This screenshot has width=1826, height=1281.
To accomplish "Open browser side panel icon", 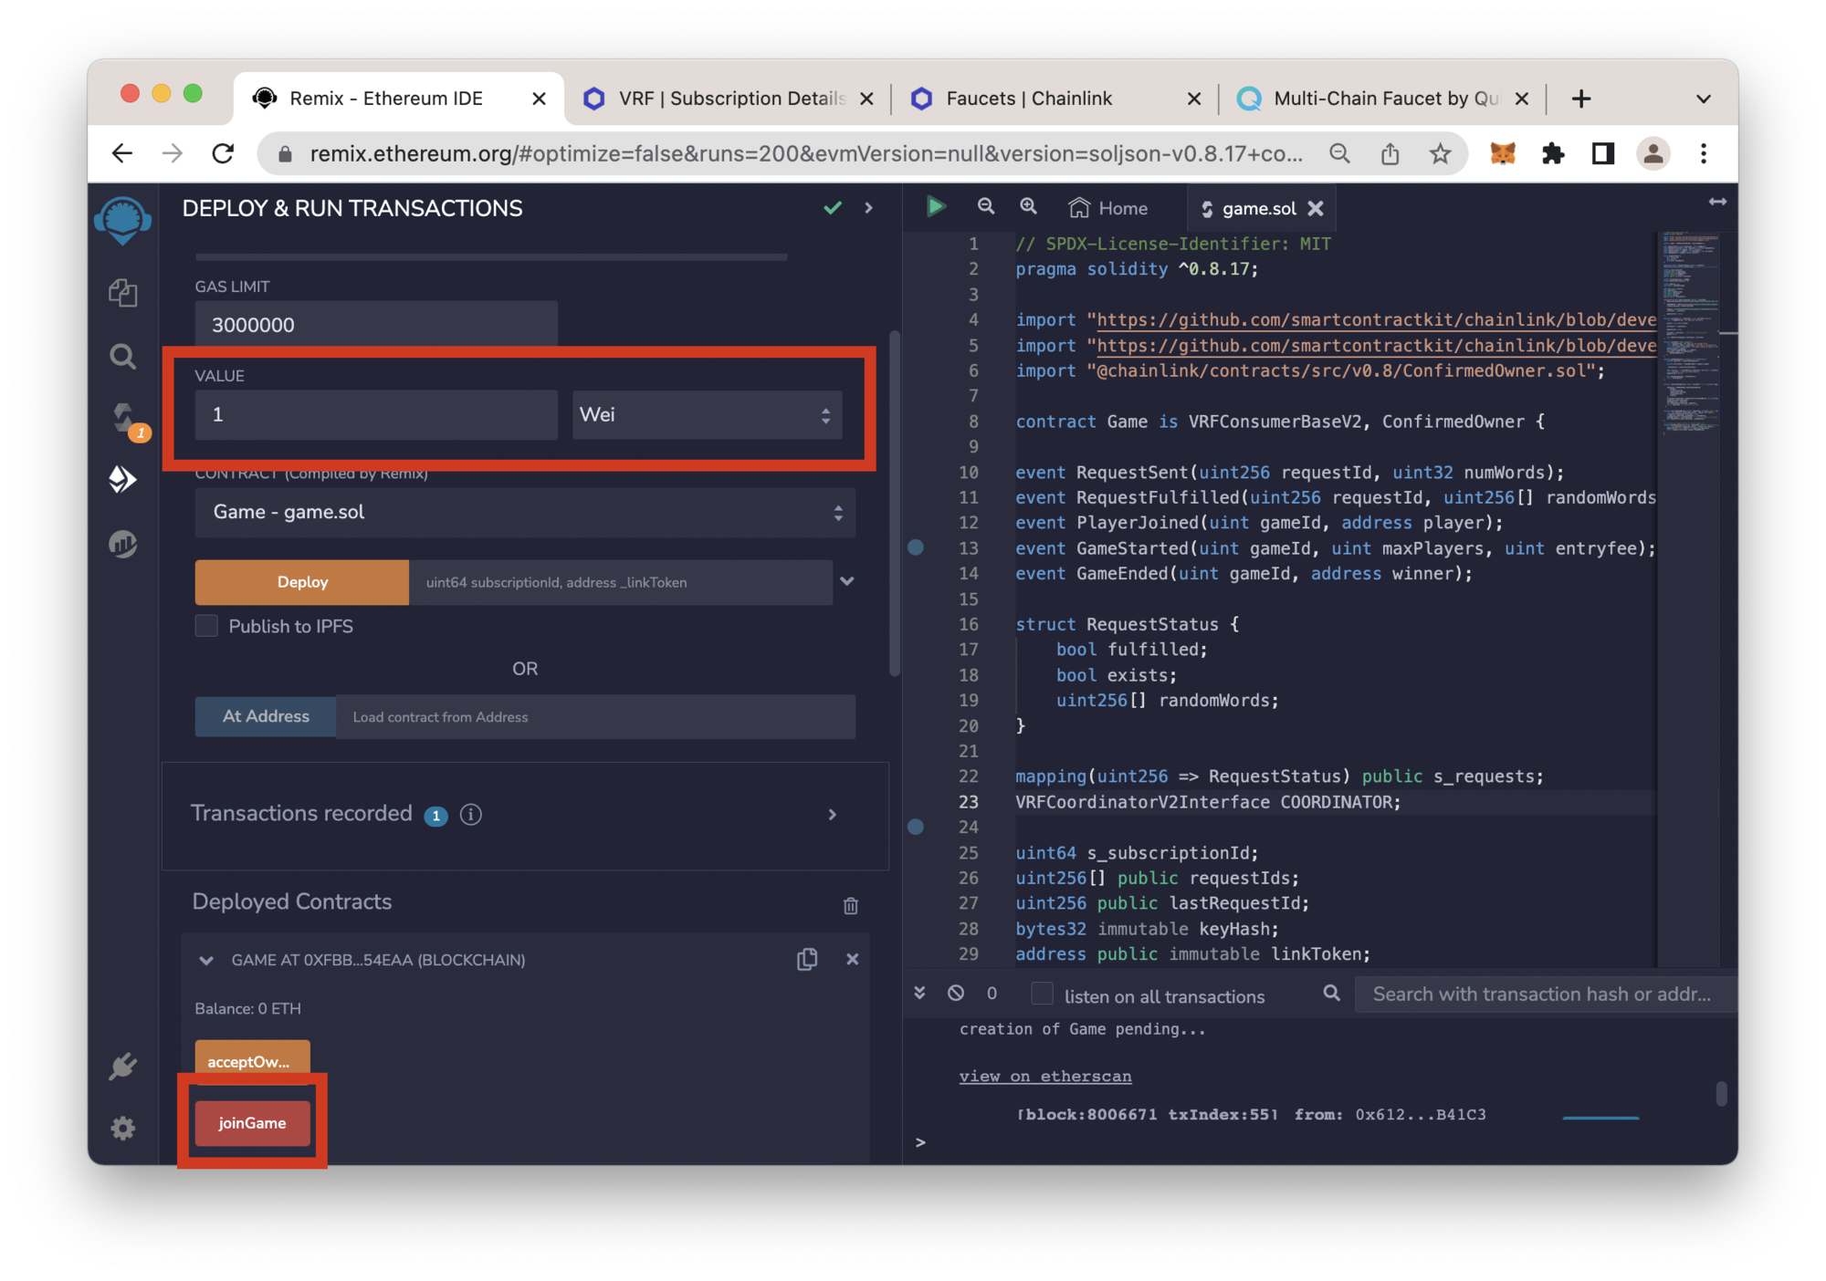I will (1602, 153).
